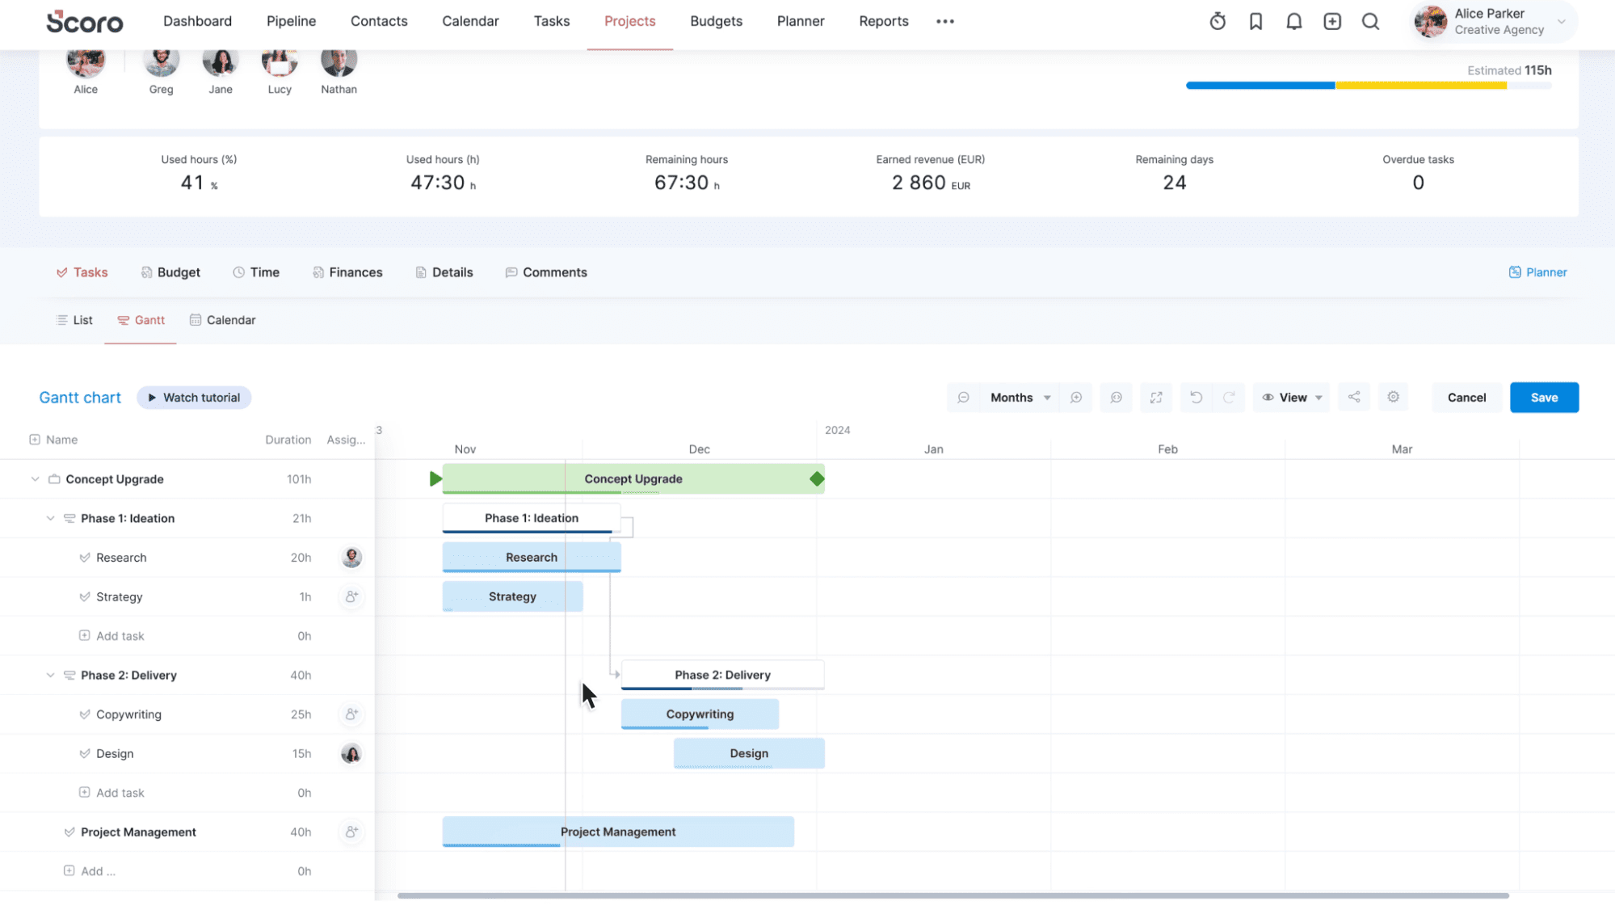The height and width of the screenshot is (910, 1615).
Task: Click the bookmark icon in top navigation
Action: tap(1255, 21)
